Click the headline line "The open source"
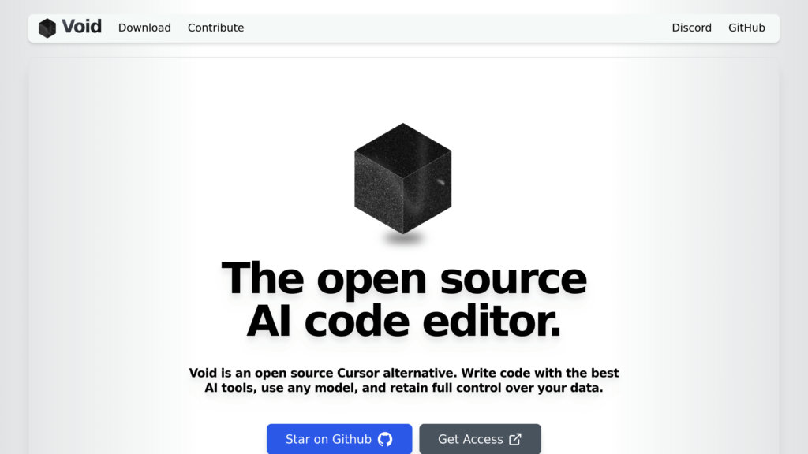 point(404,278)
